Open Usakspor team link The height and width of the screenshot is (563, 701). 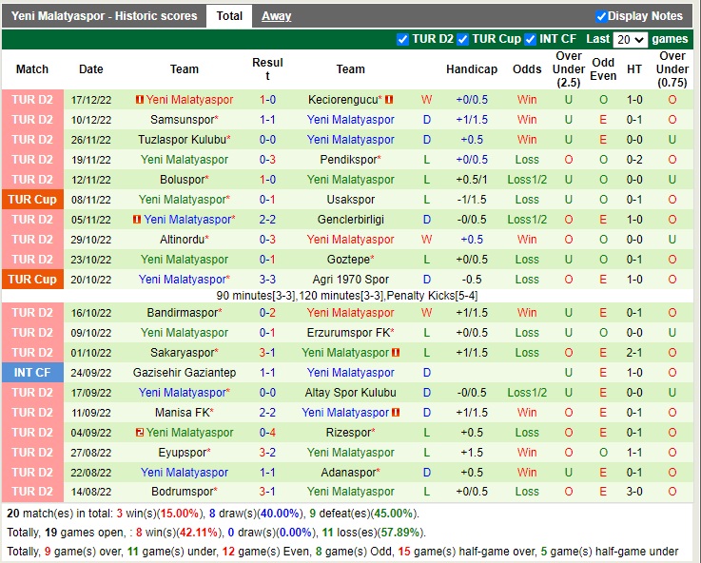(x=351, y=200)
